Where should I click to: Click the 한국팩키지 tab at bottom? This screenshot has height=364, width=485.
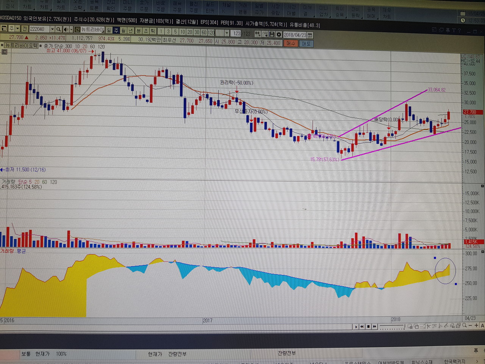point(455,361)
